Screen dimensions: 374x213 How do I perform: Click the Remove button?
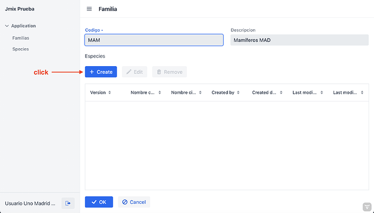point(170,72)
